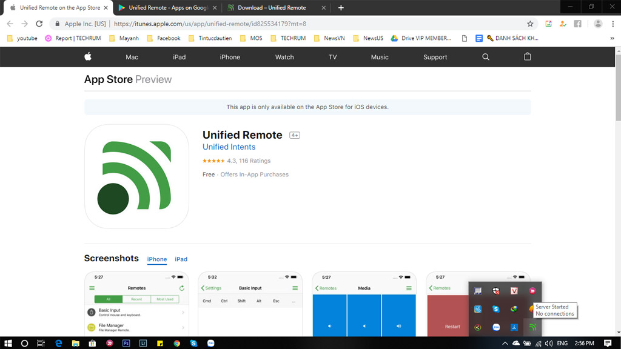Open the Chrome three-dot menu

pos(613,24)
